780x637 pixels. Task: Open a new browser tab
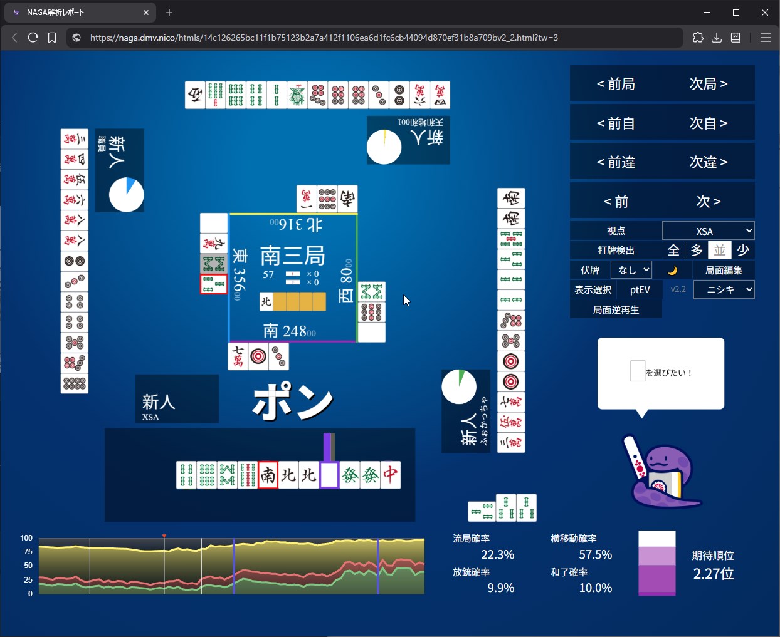point(169,12)
